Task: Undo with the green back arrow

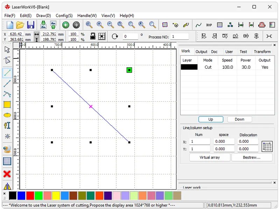Action: pos(66,25)
